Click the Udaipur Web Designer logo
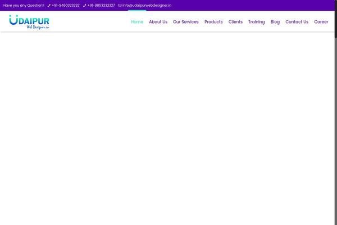 coord(29,22)
